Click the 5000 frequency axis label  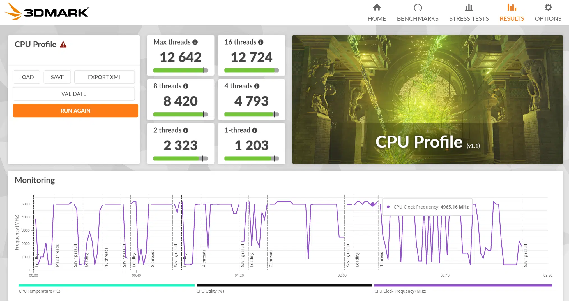click(x=26, y=204)
